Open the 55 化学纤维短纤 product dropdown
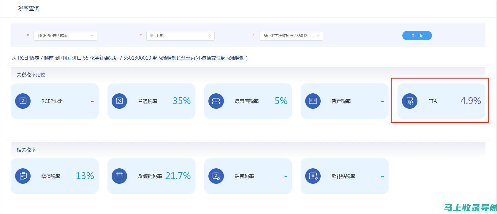Screen dimensions: 497x214 (291, 36)
